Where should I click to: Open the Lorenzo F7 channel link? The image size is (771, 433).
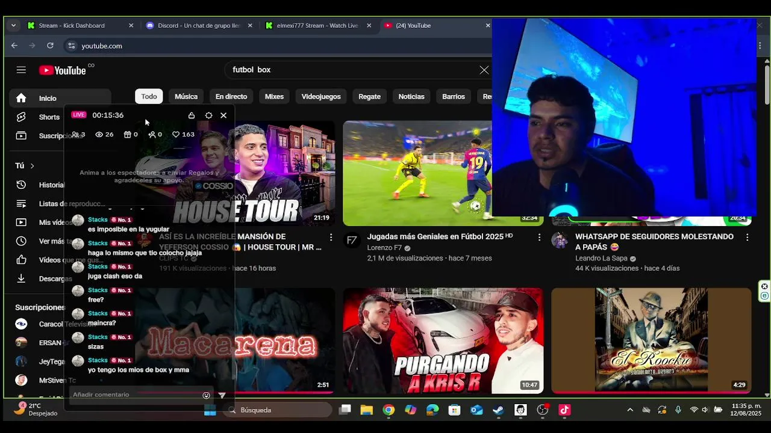(384, 248)
